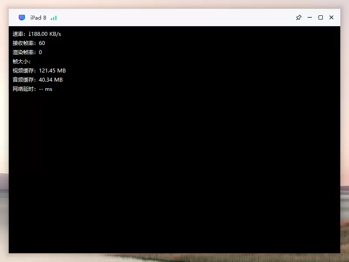The image size is (349, 262).
Task: Close the iPad 8 remote session window
Action: pyautogui.click(x=332, y=17)
